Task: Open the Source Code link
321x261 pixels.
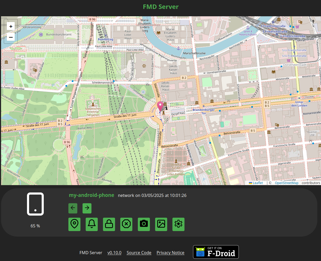Action: [x=139, y=253]
